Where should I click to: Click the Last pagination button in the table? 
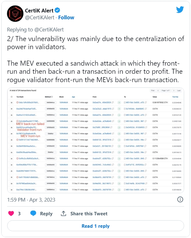(x=179, y=91)
